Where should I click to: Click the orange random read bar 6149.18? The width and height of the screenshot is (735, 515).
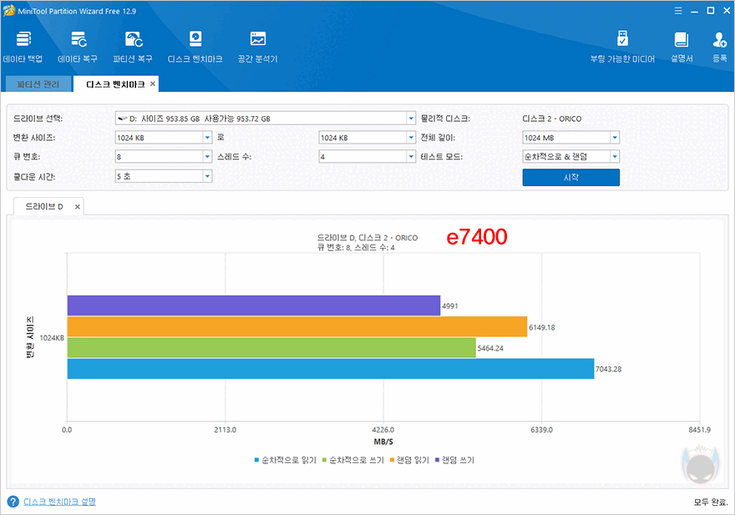click(297, 326)
